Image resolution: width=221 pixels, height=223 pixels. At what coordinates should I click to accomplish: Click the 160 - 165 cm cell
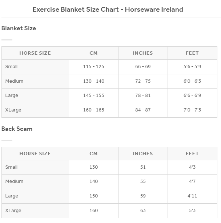[93, 110]
